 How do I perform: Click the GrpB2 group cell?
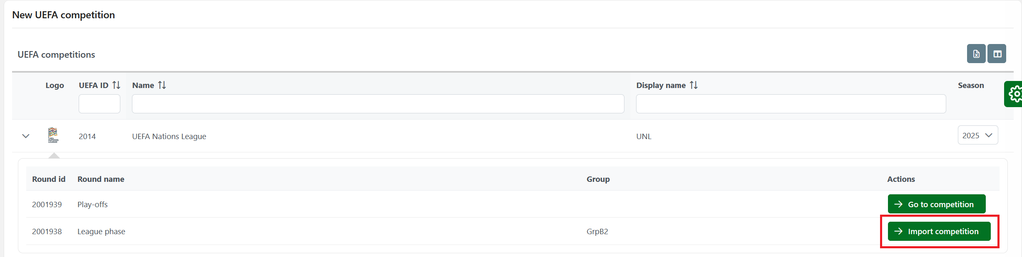pos(597,231)
